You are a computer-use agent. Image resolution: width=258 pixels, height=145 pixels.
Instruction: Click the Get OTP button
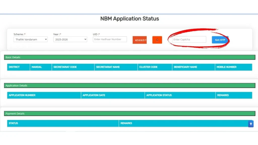(x=220, y=40)
